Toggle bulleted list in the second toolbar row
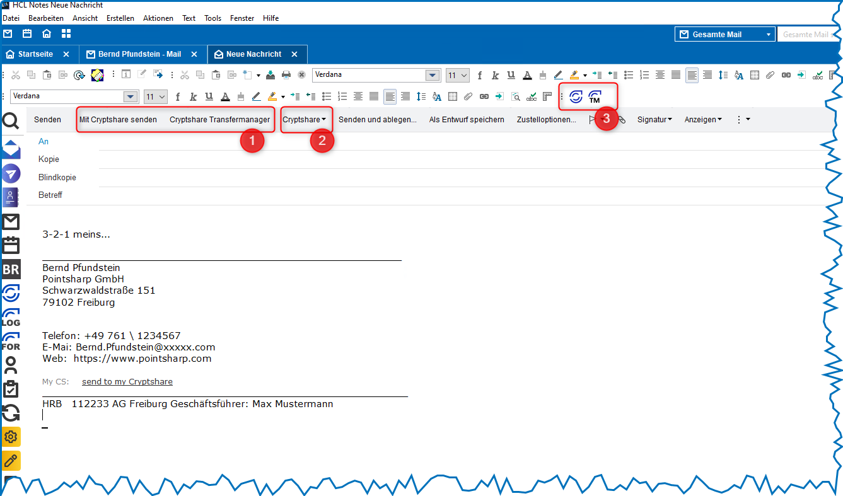 (327, 96)
